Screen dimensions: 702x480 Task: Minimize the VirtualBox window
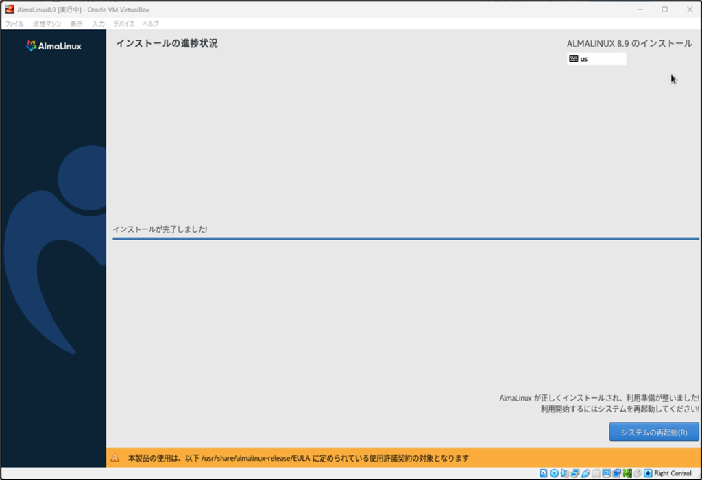tap(640, 10)
